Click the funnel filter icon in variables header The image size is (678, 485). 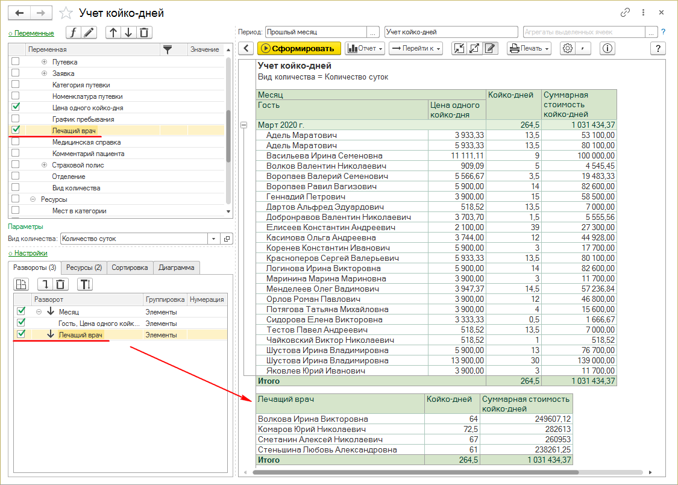coord(168,49)
